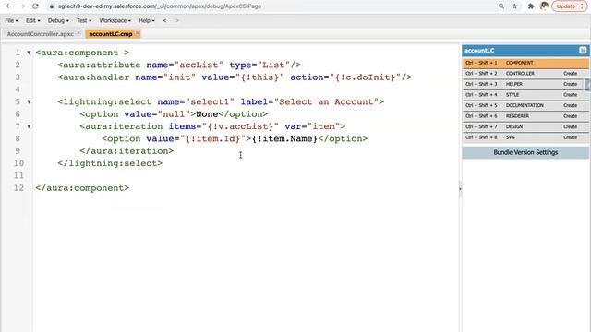The height and width of the screenshot is (332, 591).
Task: Open the Debug menu
Action: [x=58, y=20]
